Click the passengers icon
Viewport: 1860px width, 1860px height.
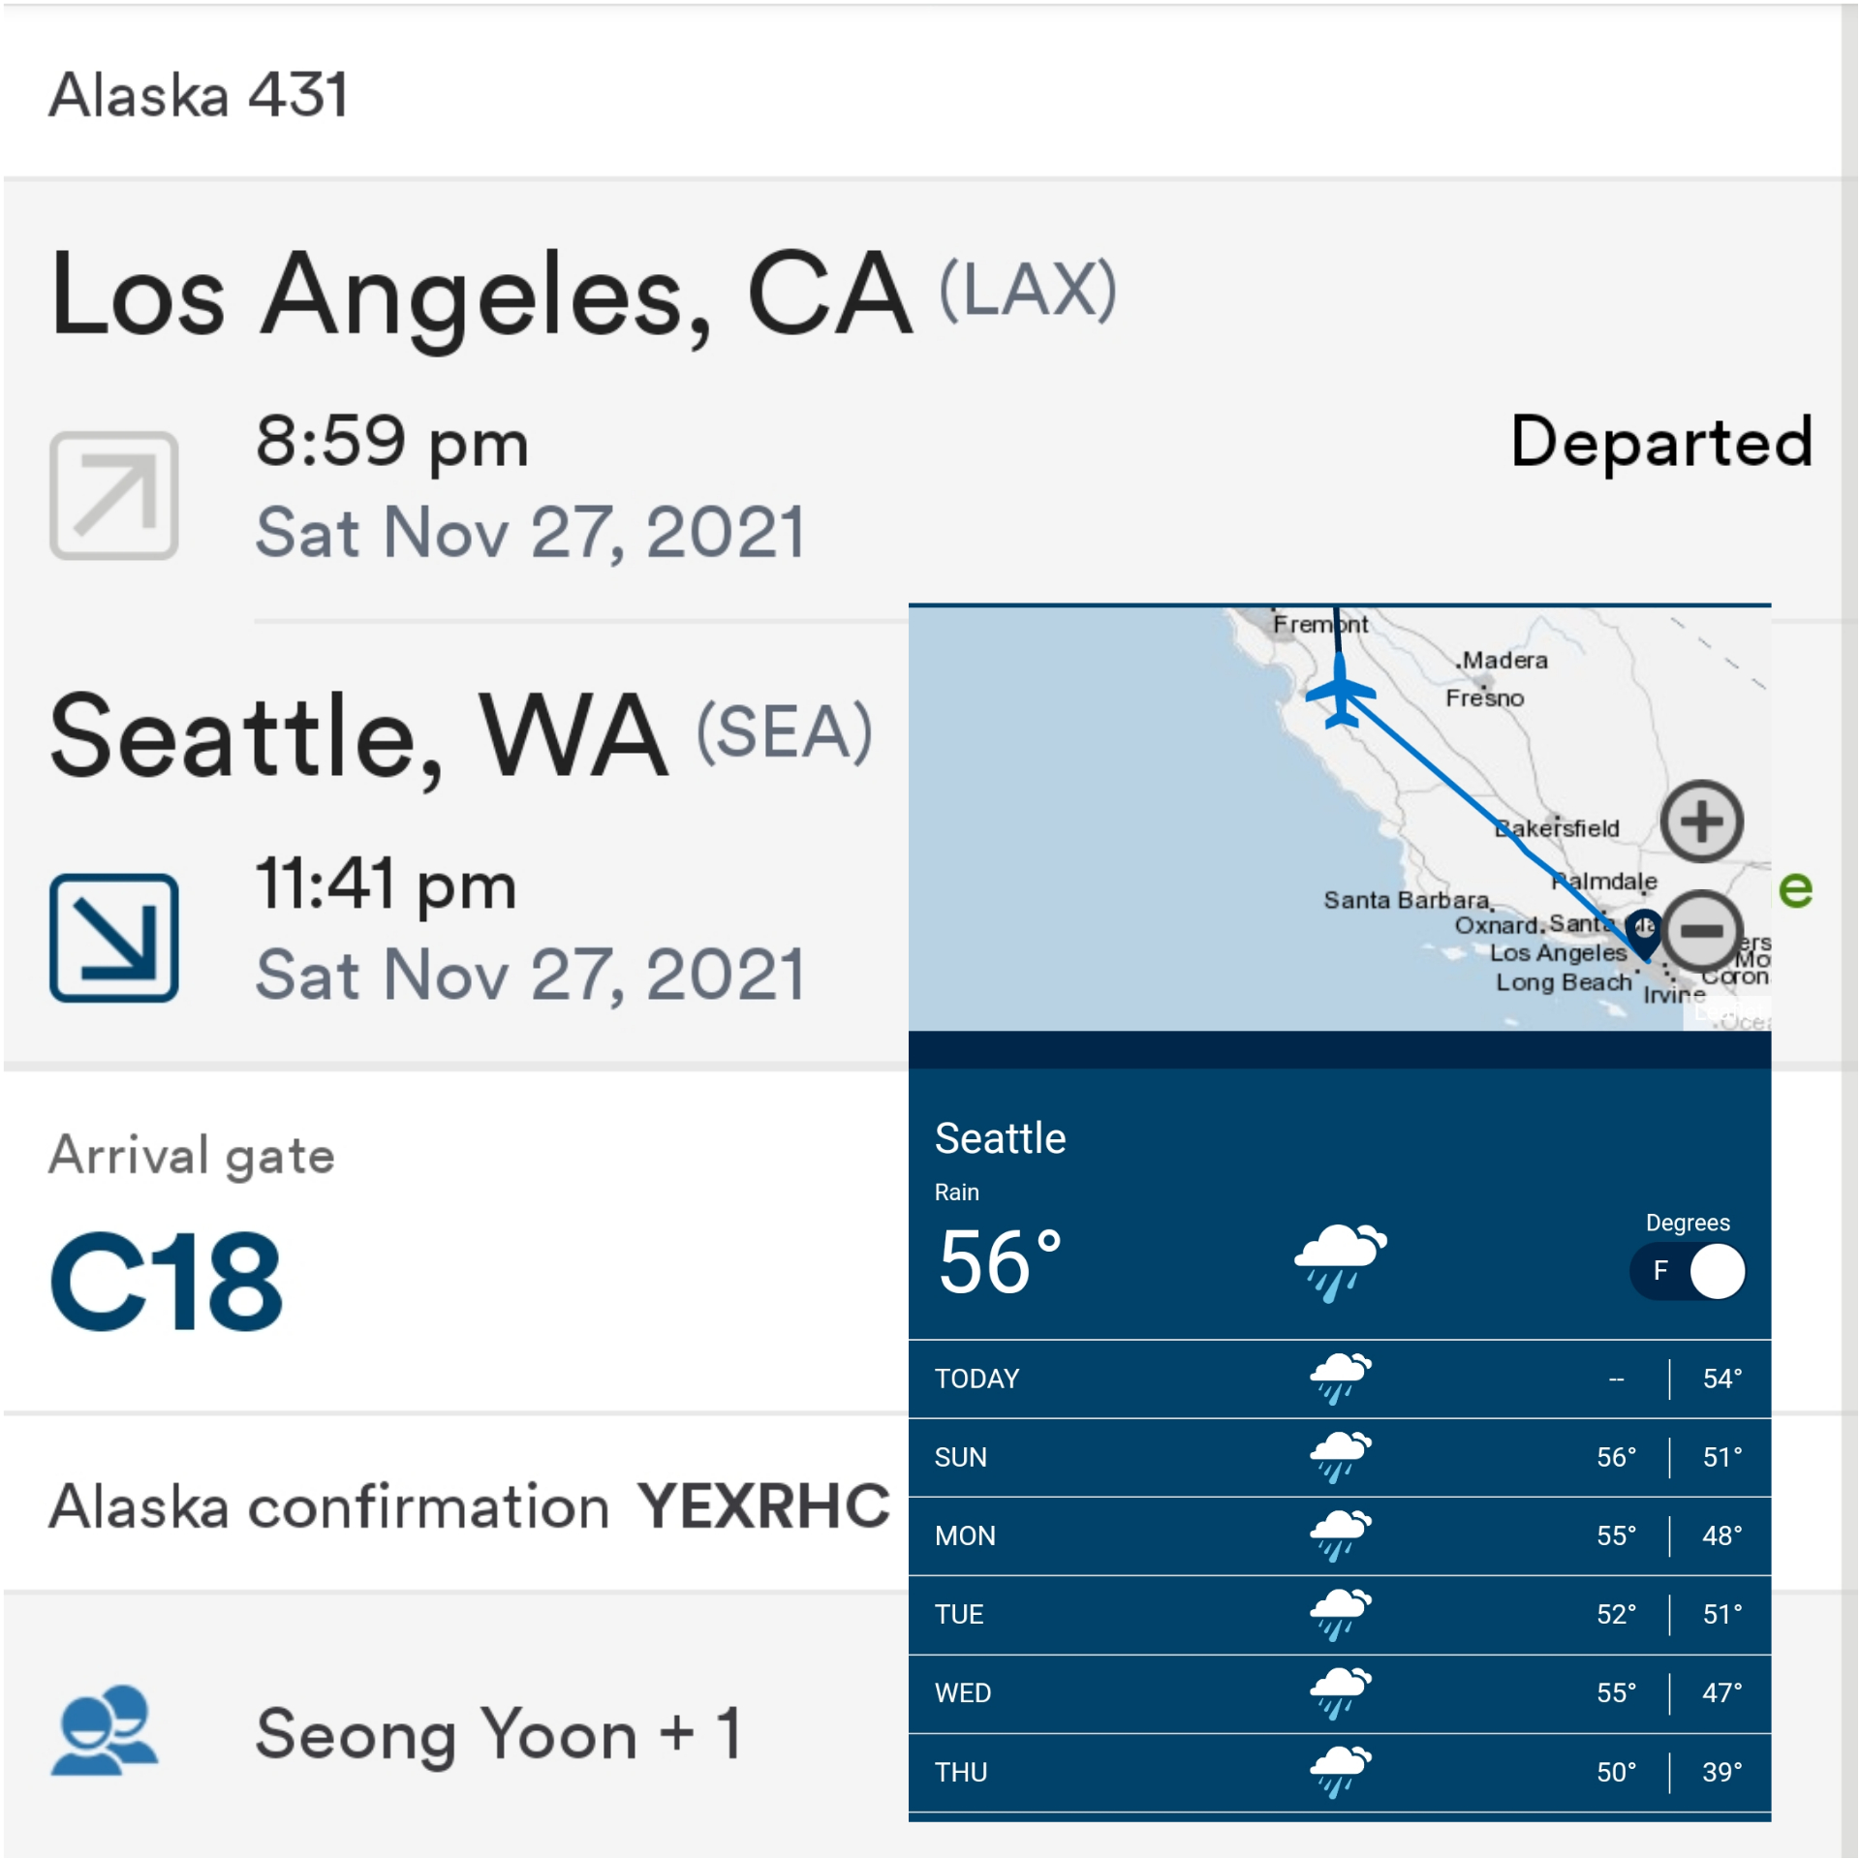[104, 1730]
